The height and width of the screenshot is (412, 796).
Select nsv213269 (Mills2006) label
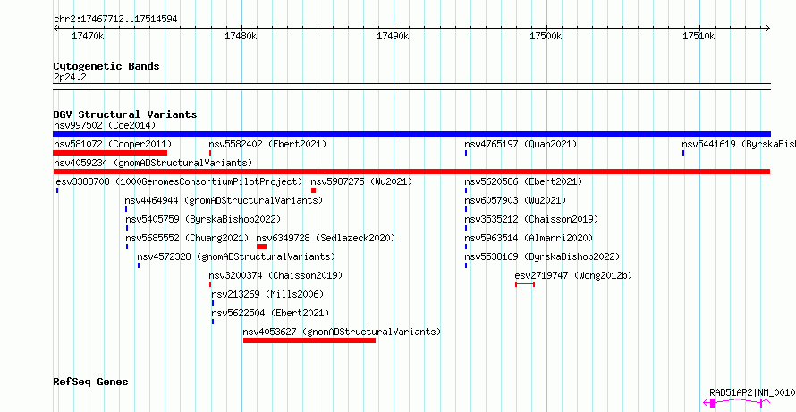pyautogui.click(x=267, y=294)
